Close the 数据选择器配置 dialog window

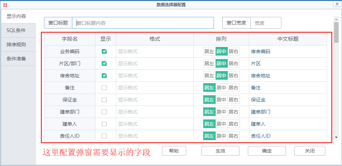(x=336, y=4)
